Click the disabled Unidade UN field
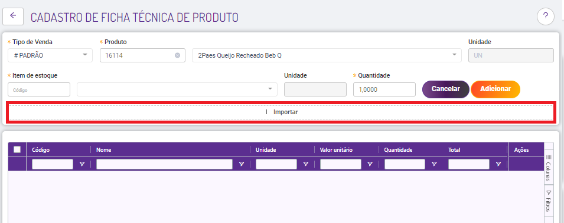Image resolution: width=564 pixels, height=223 pixels. coord(511,55)
